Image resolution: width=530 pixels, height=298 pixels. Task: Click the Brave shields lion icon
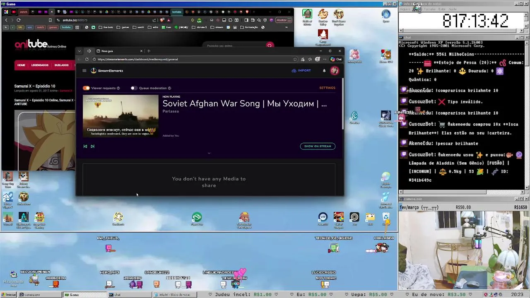point(162,20)
